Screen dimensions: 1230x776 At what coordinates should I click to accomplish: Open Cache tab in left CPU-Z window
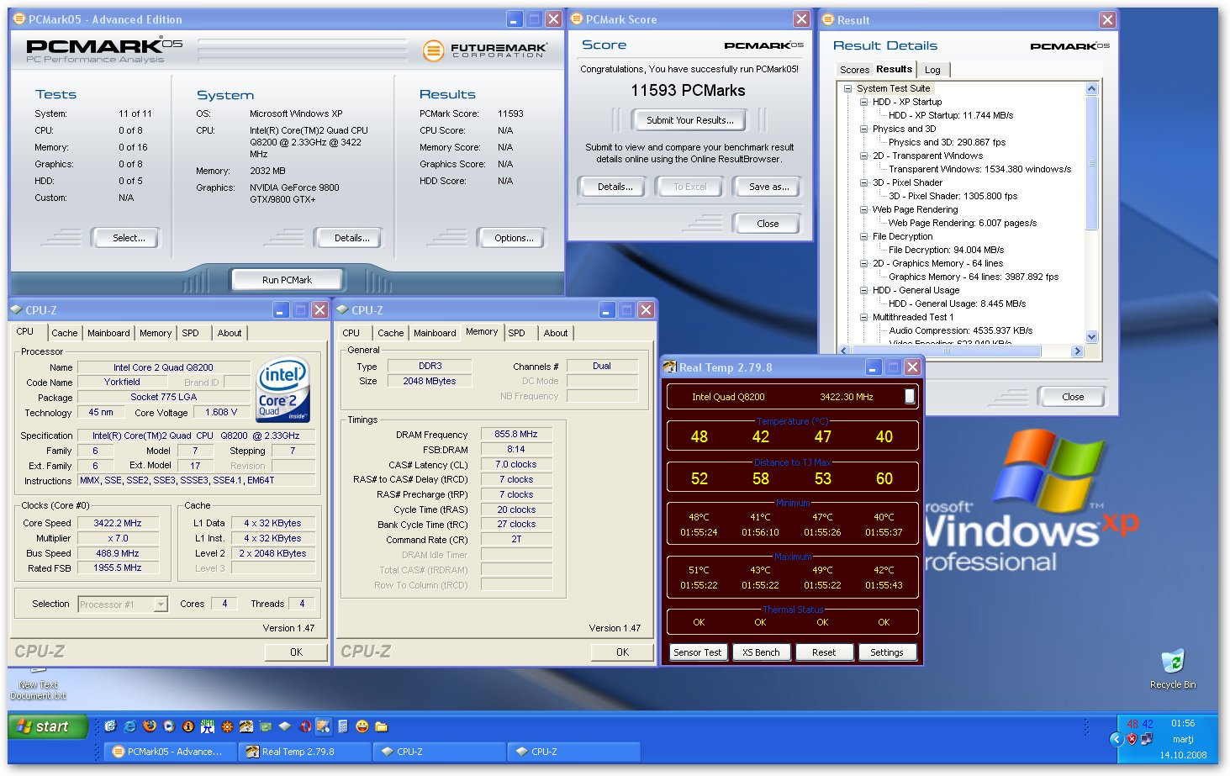(64, 333)
